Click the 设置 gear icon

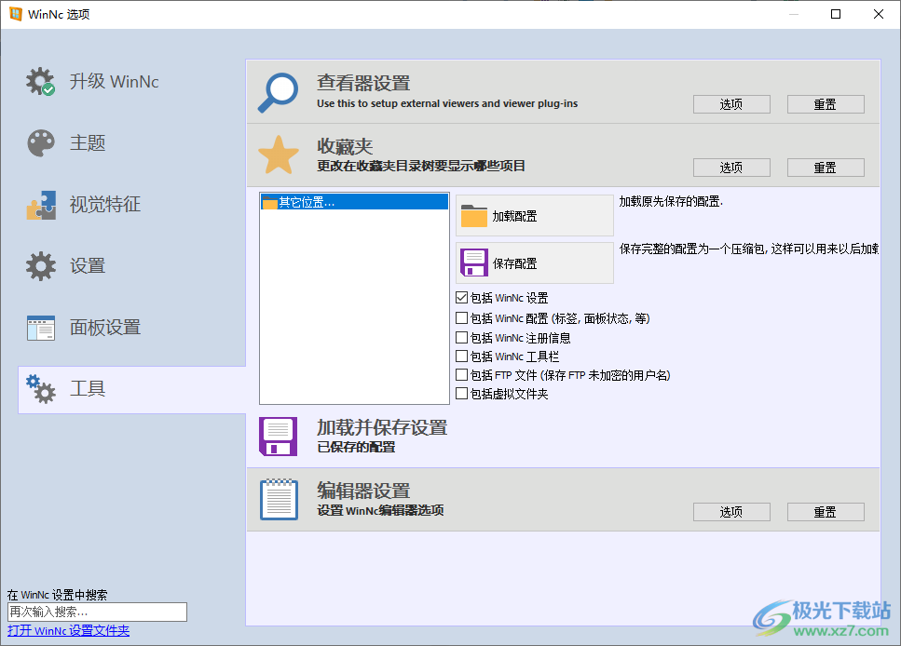(41, 266)
